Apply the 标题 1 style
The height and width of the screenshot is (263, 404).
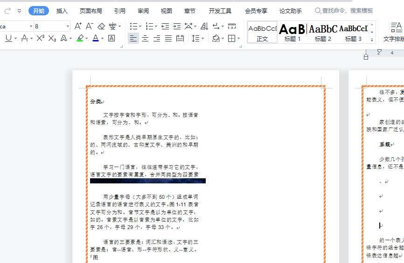293,33
